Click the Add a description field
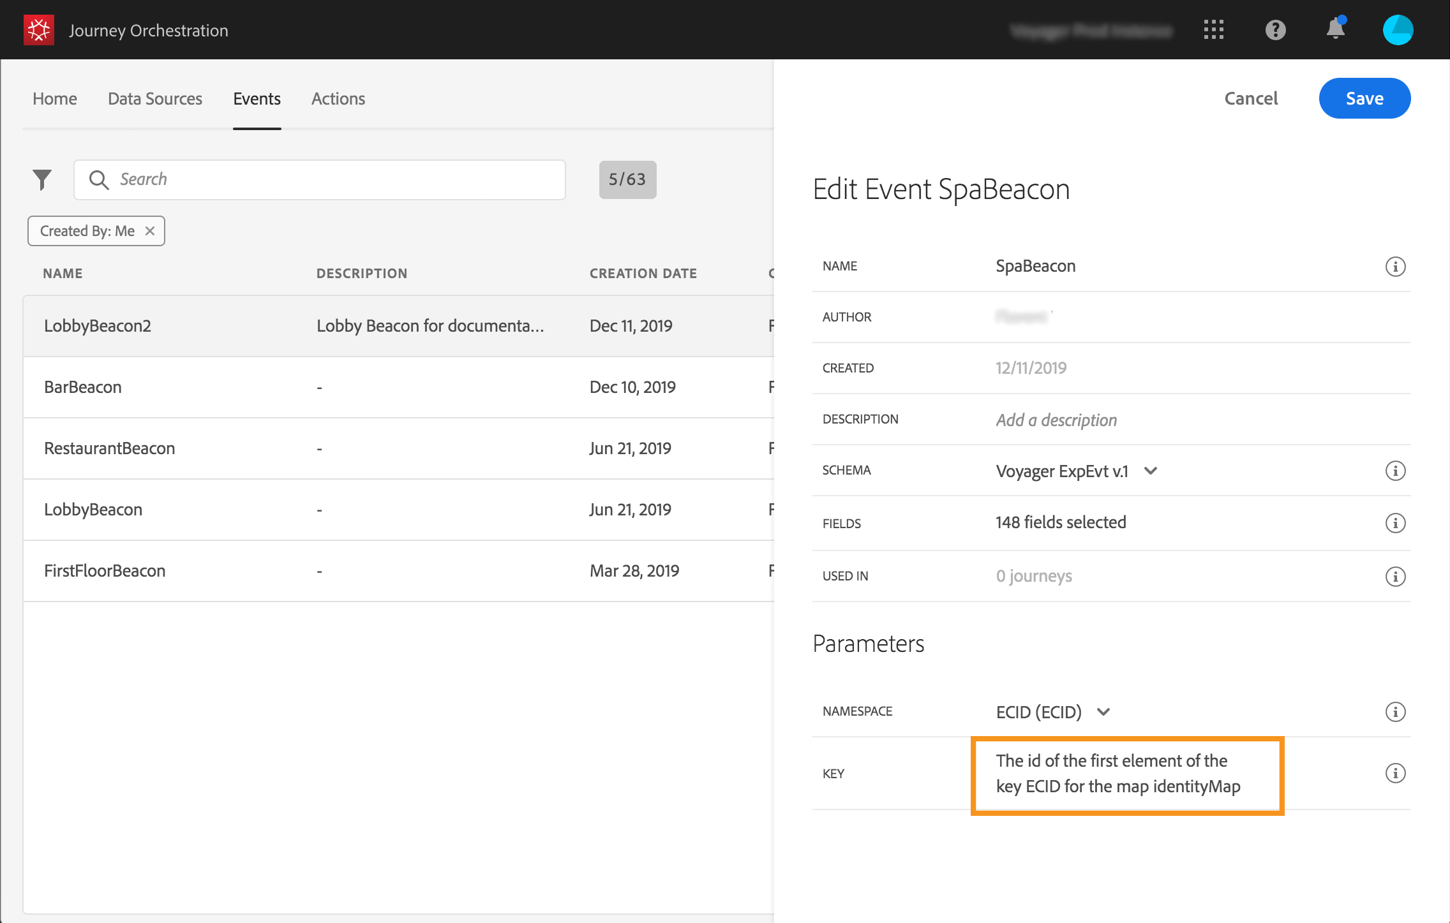 [x=1056, y=420]
